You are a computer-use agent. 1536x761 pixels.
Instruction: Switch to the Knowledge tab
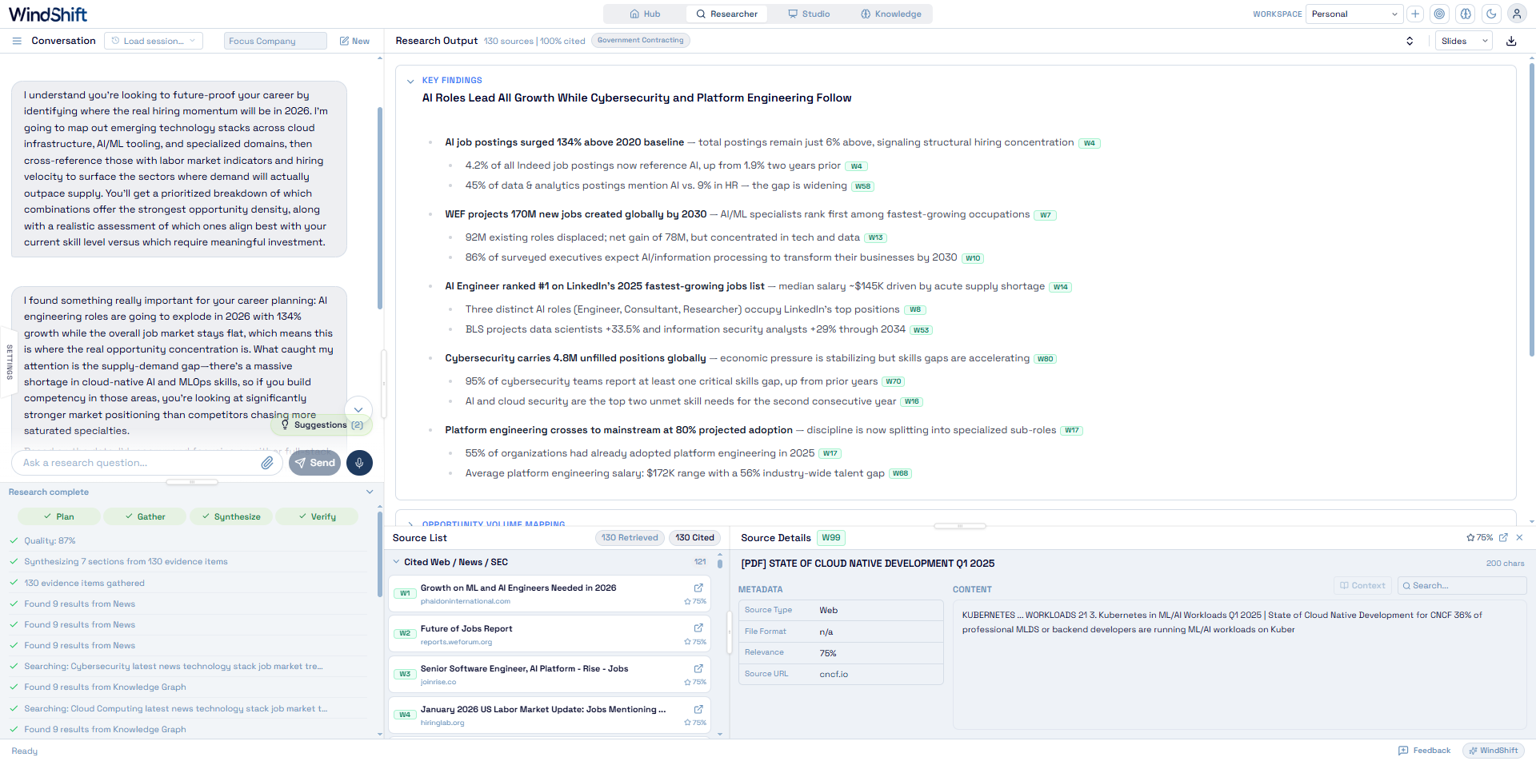point(891,14)
